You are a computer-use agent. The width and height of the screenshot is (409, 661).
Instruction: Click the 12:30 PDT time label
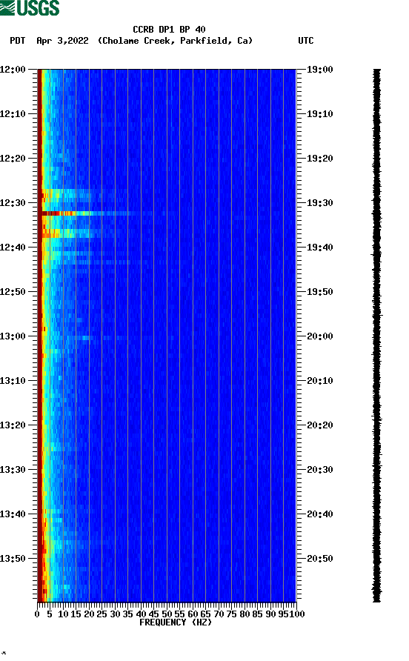click(13, 203)
